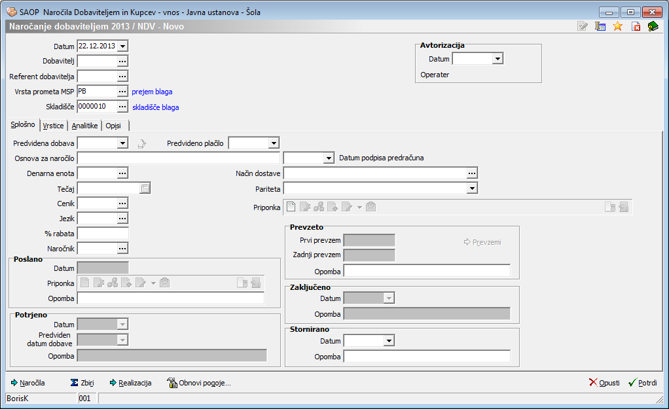Image resolution: width=669 pixels, height=409 pixels.
Task: Open small dropdown arrow in Poslano Priponka toolbar
Action: click(x=154, y=283)
